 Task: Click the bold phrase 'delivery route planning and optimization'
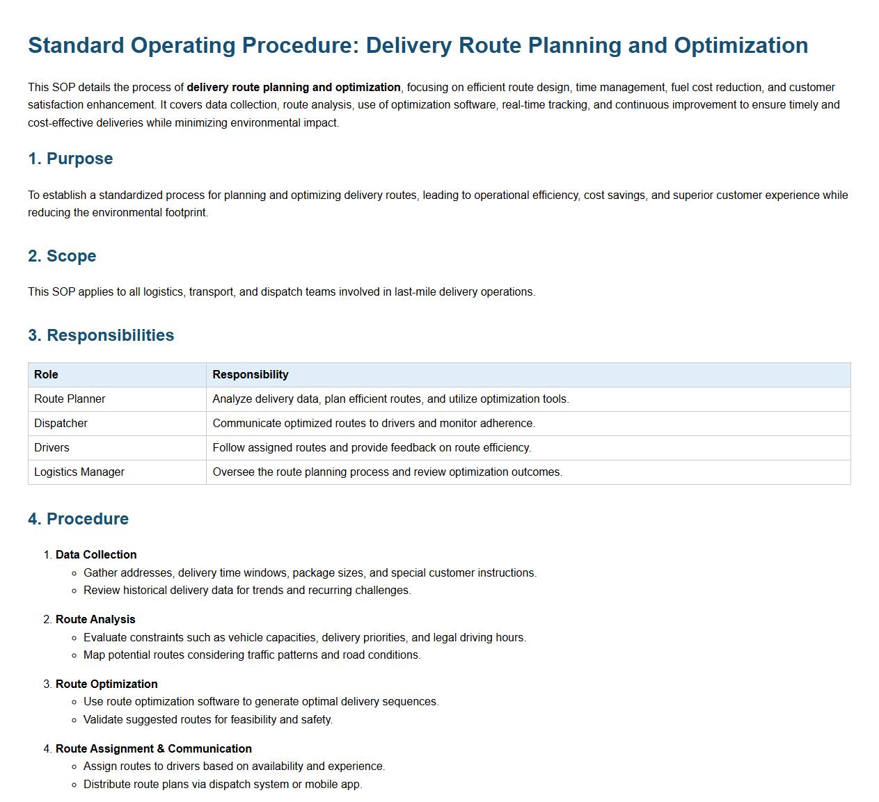tap(293, 88)
